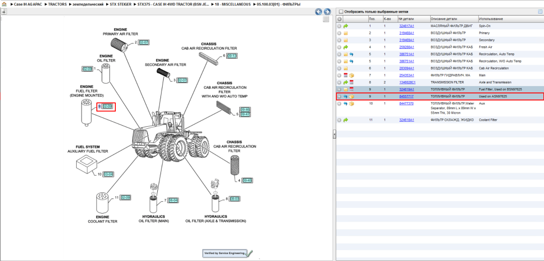Click the package box icon in row 84557717

[351, 96]
